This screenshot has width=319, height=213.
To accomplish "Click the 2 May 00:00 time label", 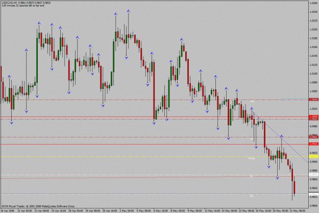I will pos(127,211).
